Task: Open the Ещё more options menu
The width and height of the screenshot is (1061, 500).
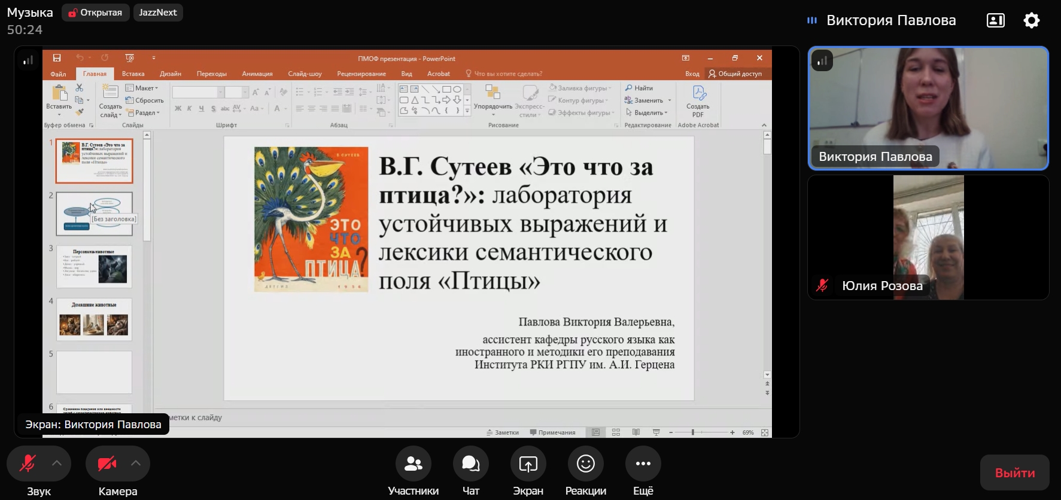Action: (643, 464)
